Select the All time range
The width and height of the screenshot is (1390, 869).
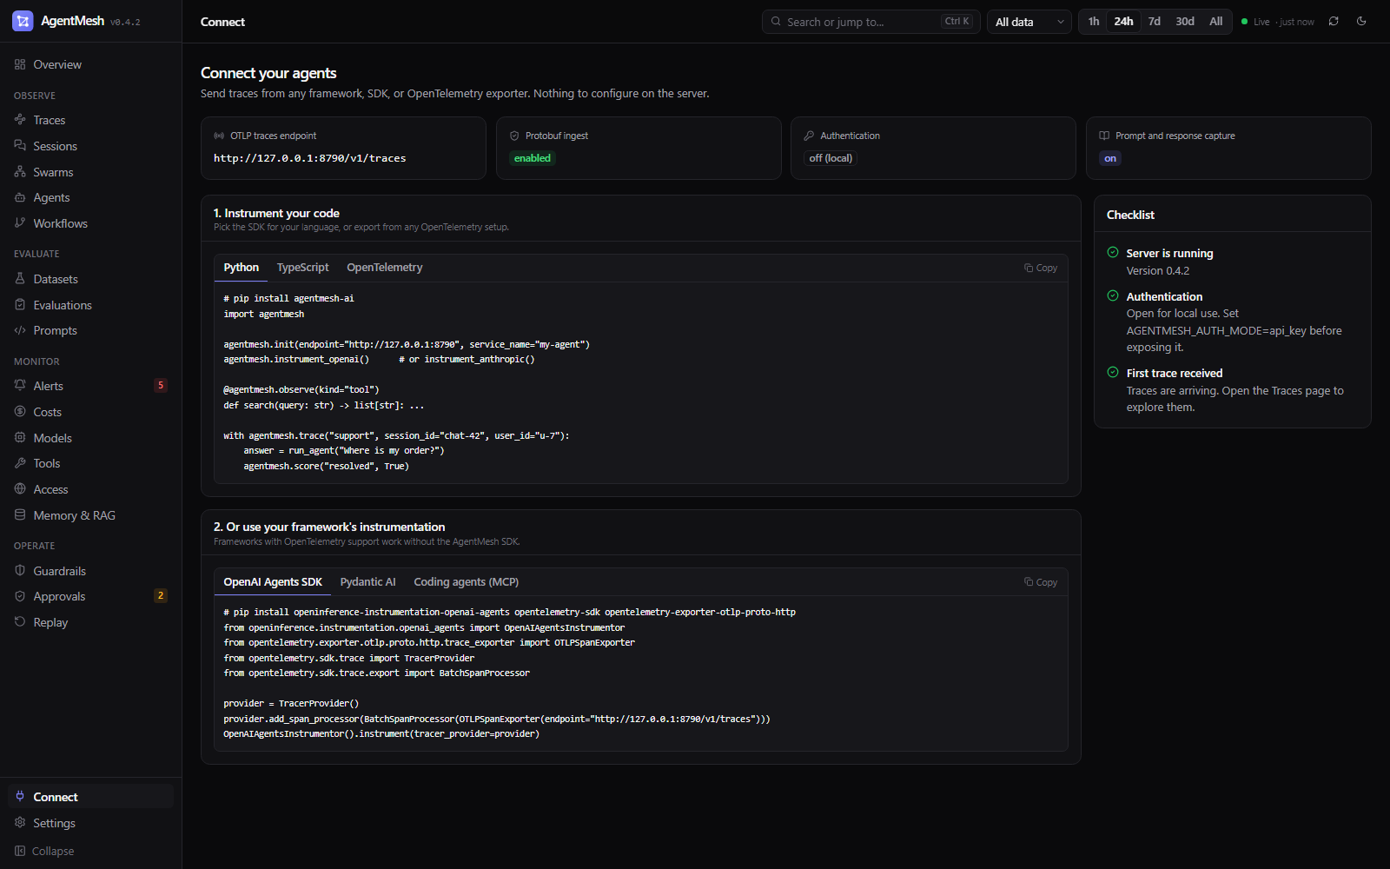1216,22
